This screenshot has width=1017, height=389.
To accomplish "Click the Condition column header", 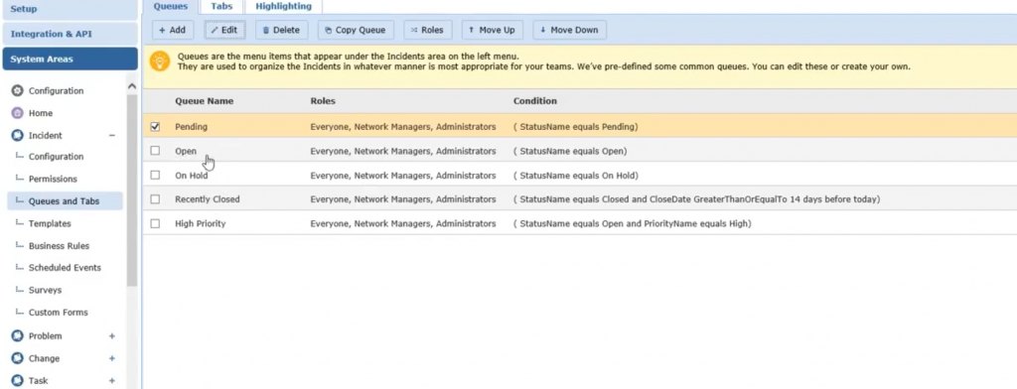I will 535,101.
